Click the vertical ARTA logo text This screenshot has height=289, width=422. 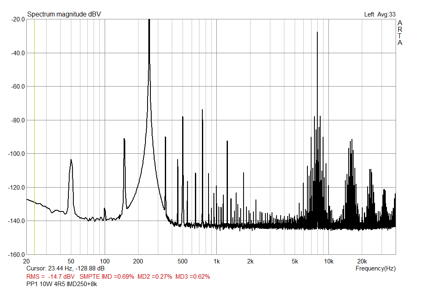(400, 33)
